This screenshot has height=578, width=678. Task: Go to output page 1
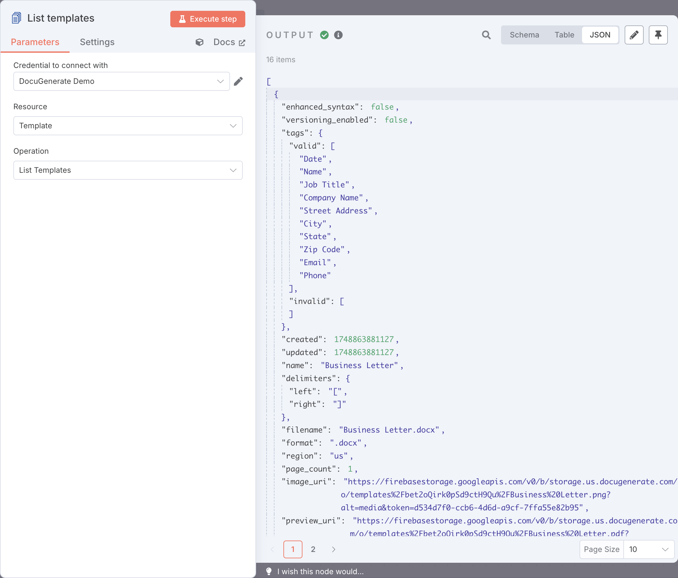(x=293, y=549)
